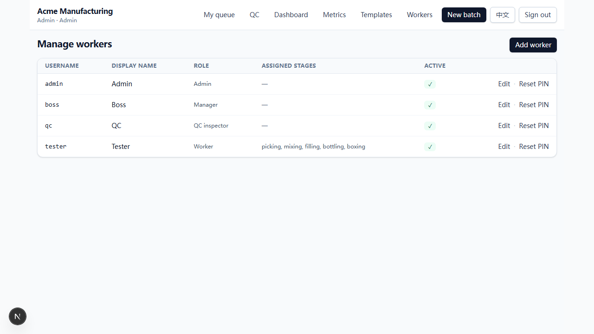Reset PIN for boss
594x334 pixels.
[534, 105]
